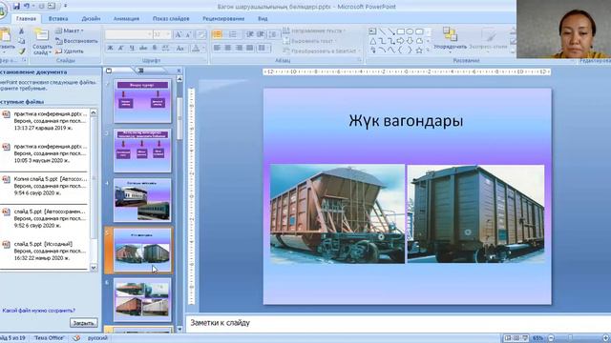This screenshot has width=611, height=343.
Task: Toggle bulleted list button
Action: pyautogui.click(x=218, y=34)
